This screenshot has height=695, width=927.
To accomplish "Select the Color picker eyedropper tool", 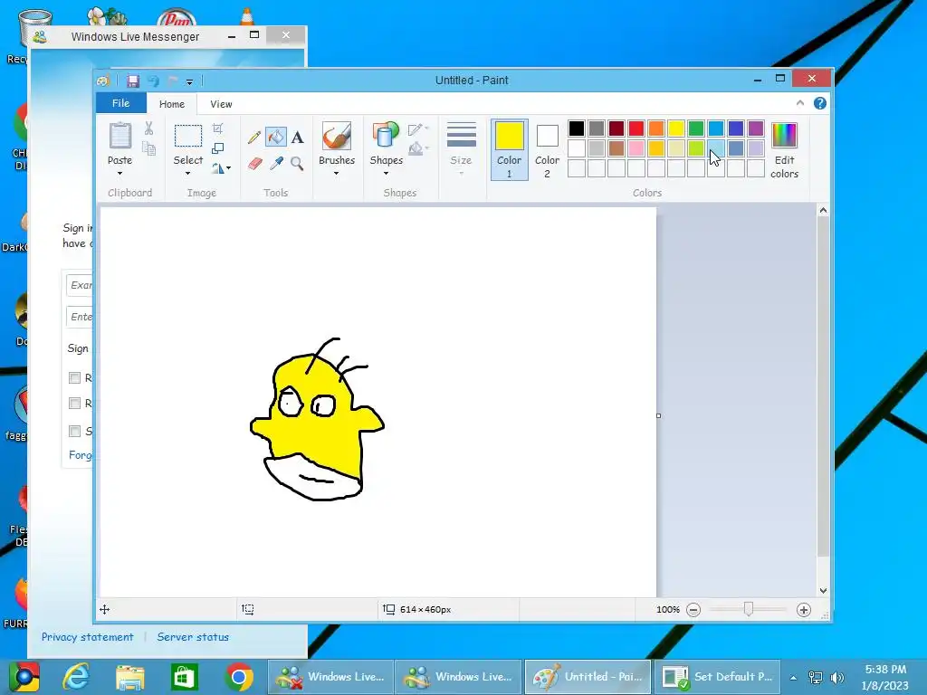I will (x=276, y=163).
